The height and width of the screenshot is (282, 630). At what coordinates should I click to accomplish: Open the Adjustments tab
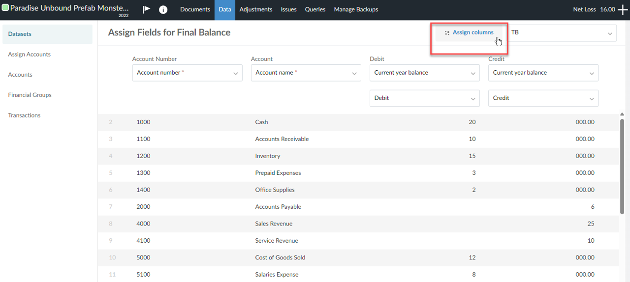pos(256,9)
